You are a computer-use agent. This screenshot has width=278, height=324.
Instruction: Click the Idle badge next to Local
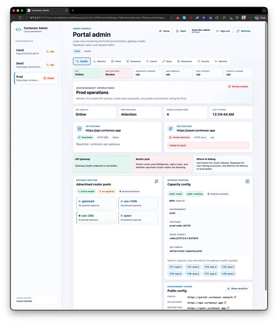[50, 51]
